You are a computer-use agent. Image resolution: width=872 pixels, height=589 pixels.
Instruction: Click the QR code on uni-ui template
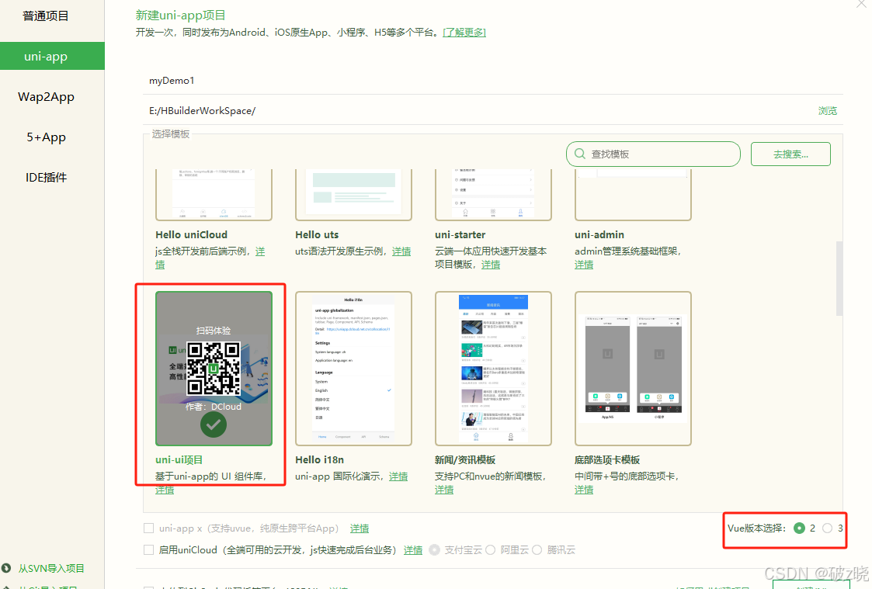pos(214,368)
